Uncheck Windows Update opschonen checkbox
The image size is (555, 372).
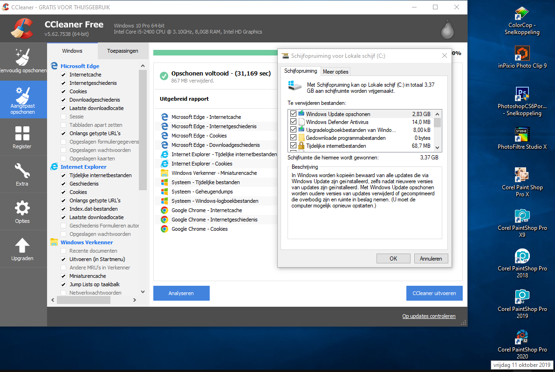[x=293, y=114]
